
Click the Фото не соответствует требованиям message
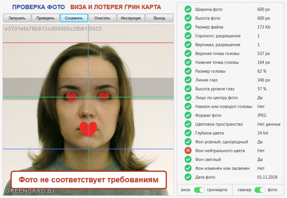[89, 180]
